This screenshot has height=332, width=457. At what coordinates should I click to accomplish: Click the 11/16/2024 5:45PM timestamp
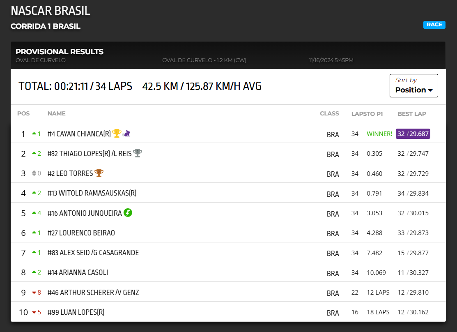tap(331, 60)
